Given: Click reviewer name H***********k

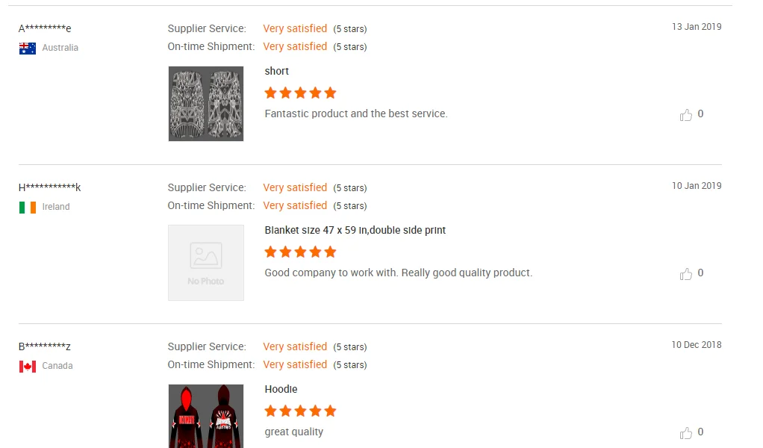Looking at the screenshot, I should [50, 187].
